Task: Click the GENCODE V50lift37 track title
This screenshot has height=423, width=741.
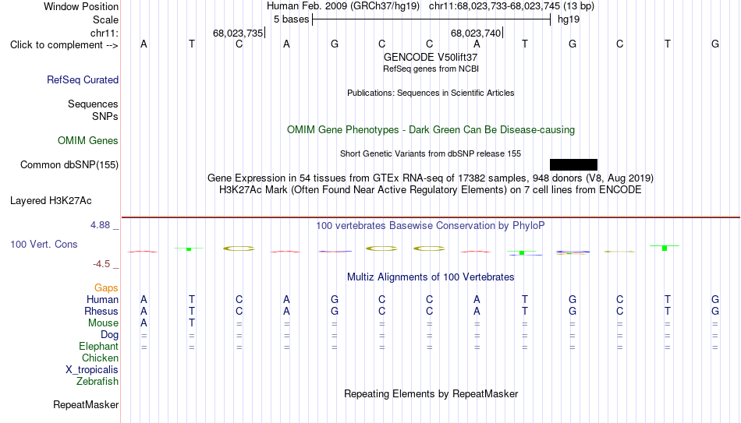Action: click(431, 57)
